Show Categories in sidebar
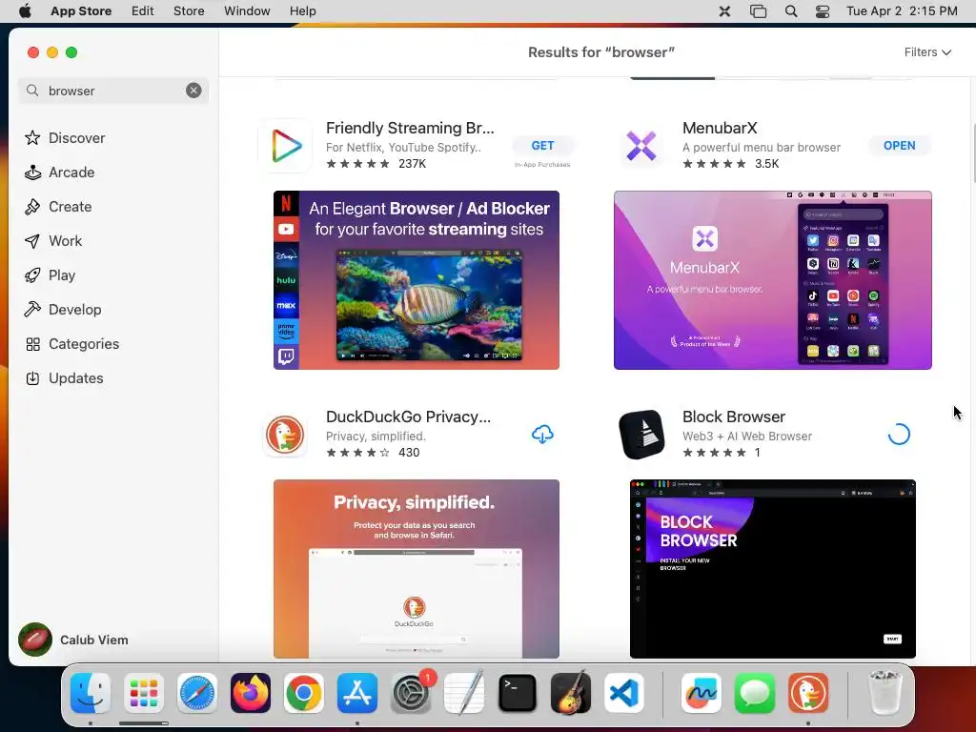976x732 pixels. point(72,343)
